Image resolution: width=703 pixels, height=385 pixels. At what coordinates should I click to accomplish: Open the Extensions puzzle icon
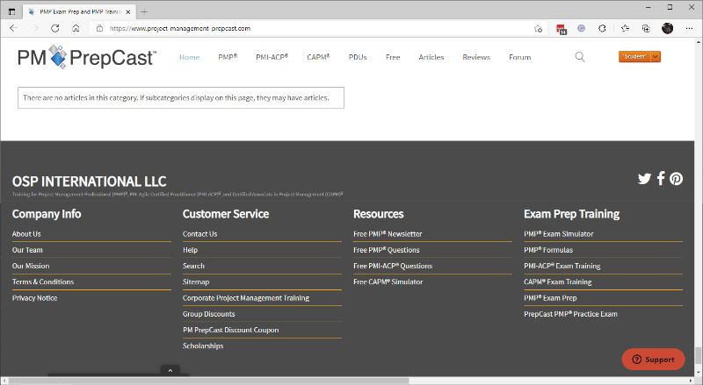click(602, 28)
